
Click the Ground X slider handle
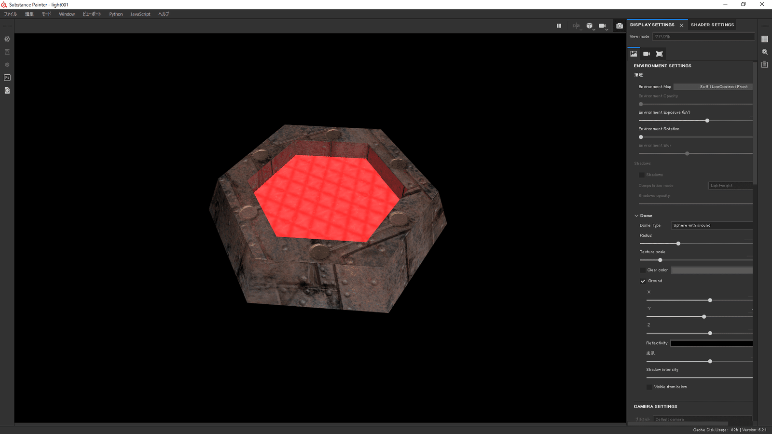click(x=710, y=300)
